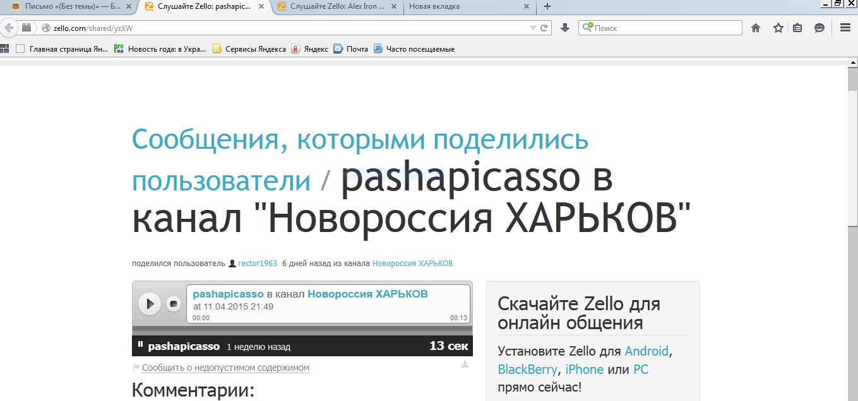Open the Firefox hamburger menu
This screenshot has width=858, height=401.
click(845, 28)
